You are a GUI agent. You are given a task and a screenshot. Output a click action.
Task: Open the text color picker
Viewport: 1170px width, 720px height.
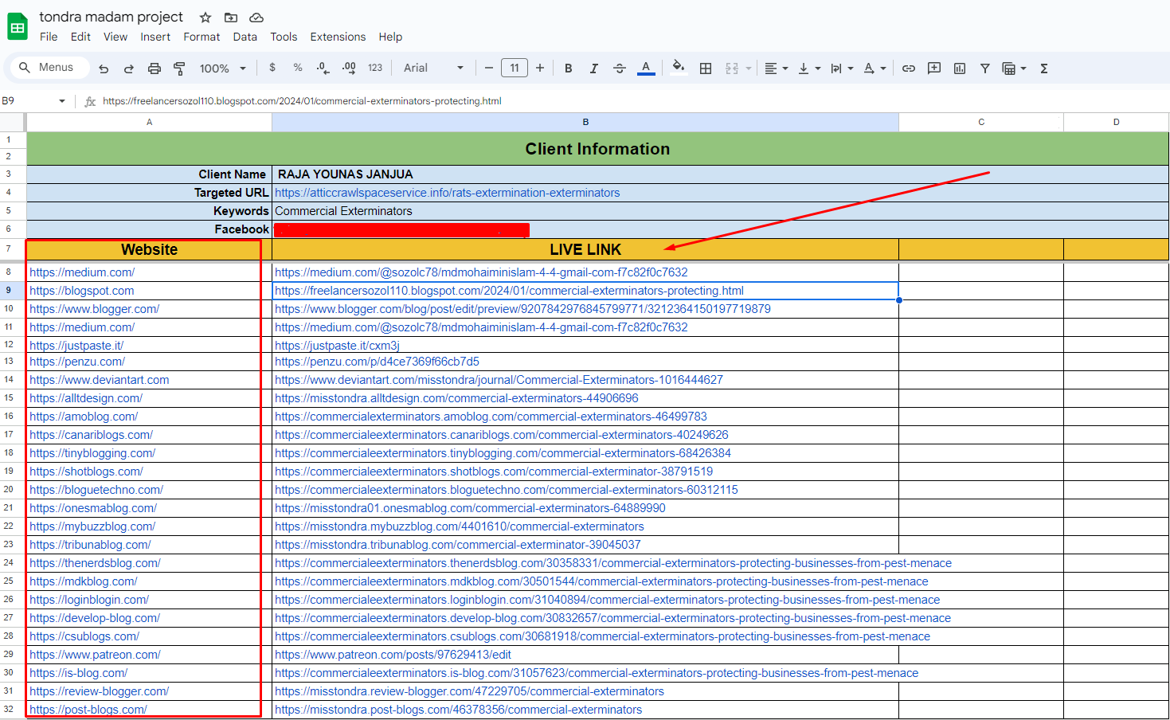click(646, 68)
